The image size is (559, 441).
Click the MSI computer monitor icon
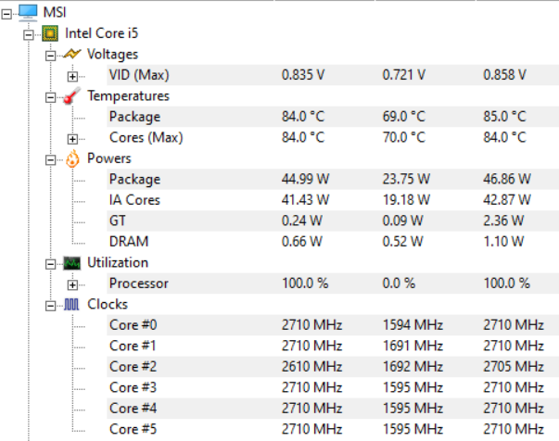(x=28, y=12)
